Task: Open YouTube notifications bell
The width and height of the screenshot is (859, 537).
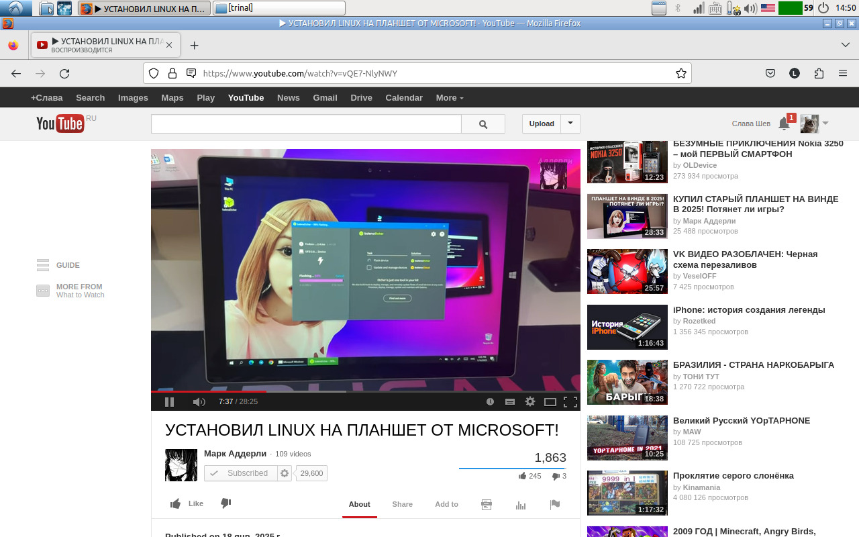Action: 784,124
